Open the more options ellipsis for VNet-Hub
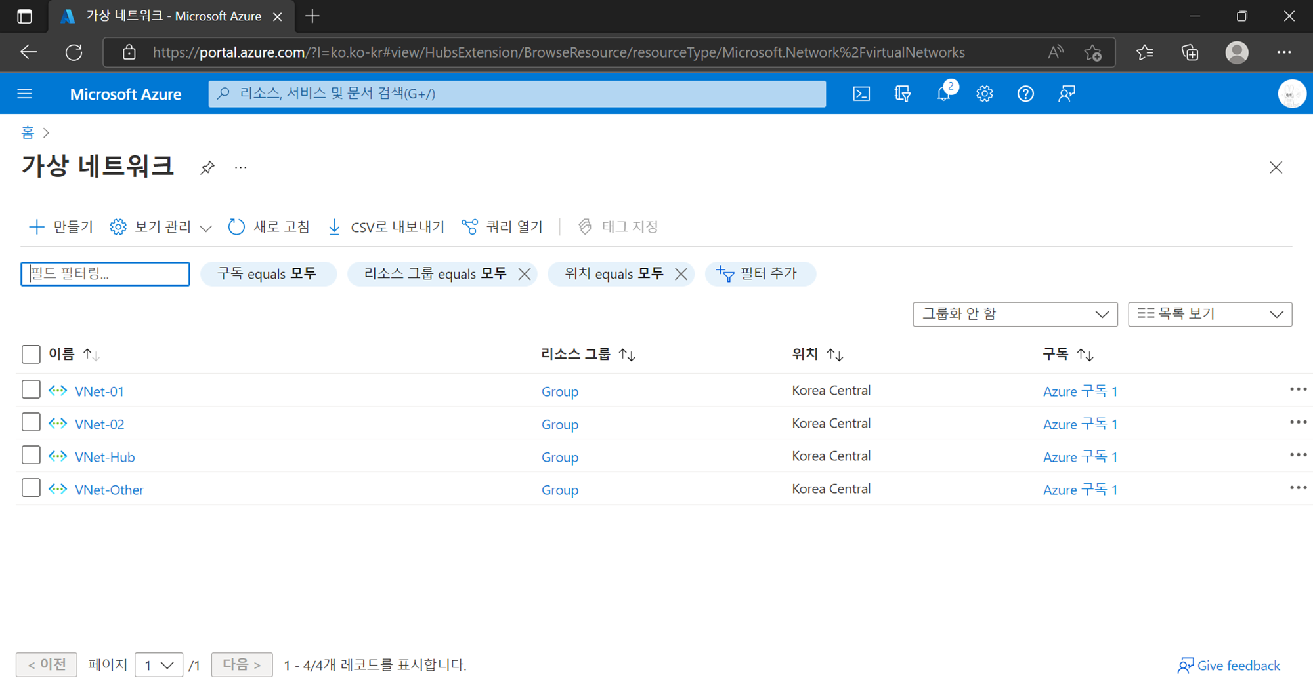The width and height of the screenshot is (1313, 697). click(1298, 455)
